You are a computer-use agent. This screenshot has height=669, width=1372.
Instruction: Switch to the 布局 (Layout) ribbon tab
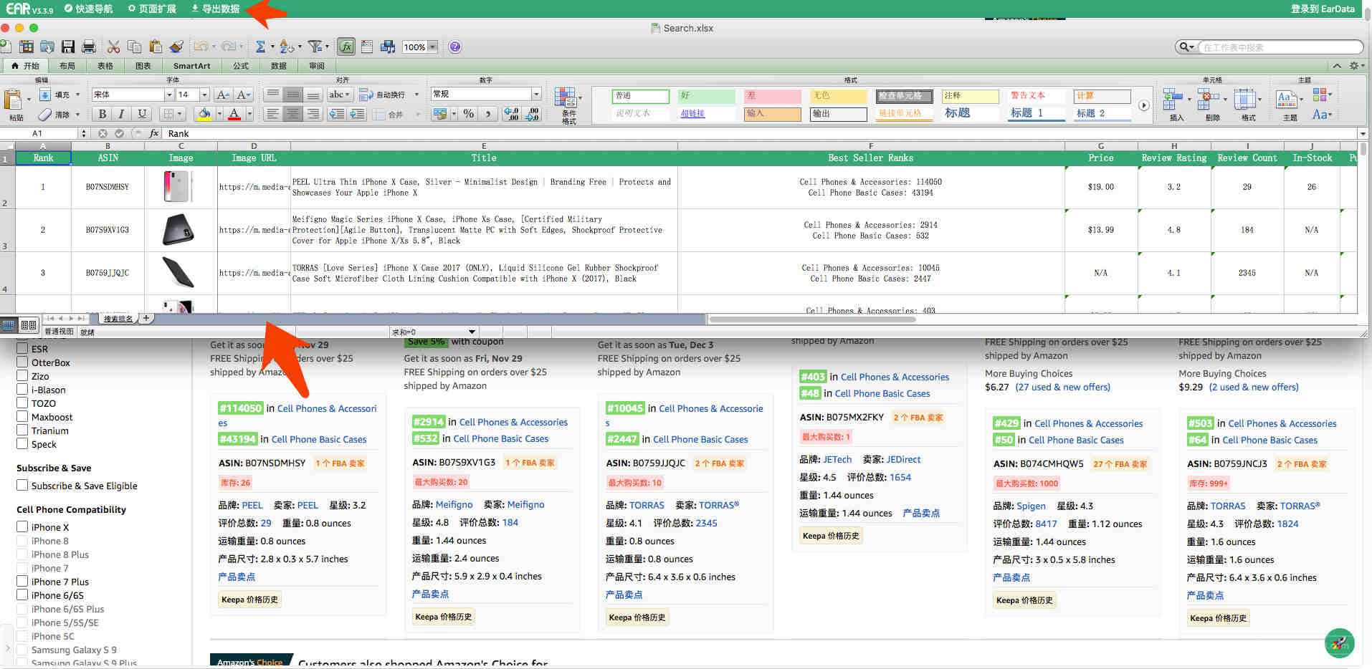pyautogui.click(x=67, y=66)
